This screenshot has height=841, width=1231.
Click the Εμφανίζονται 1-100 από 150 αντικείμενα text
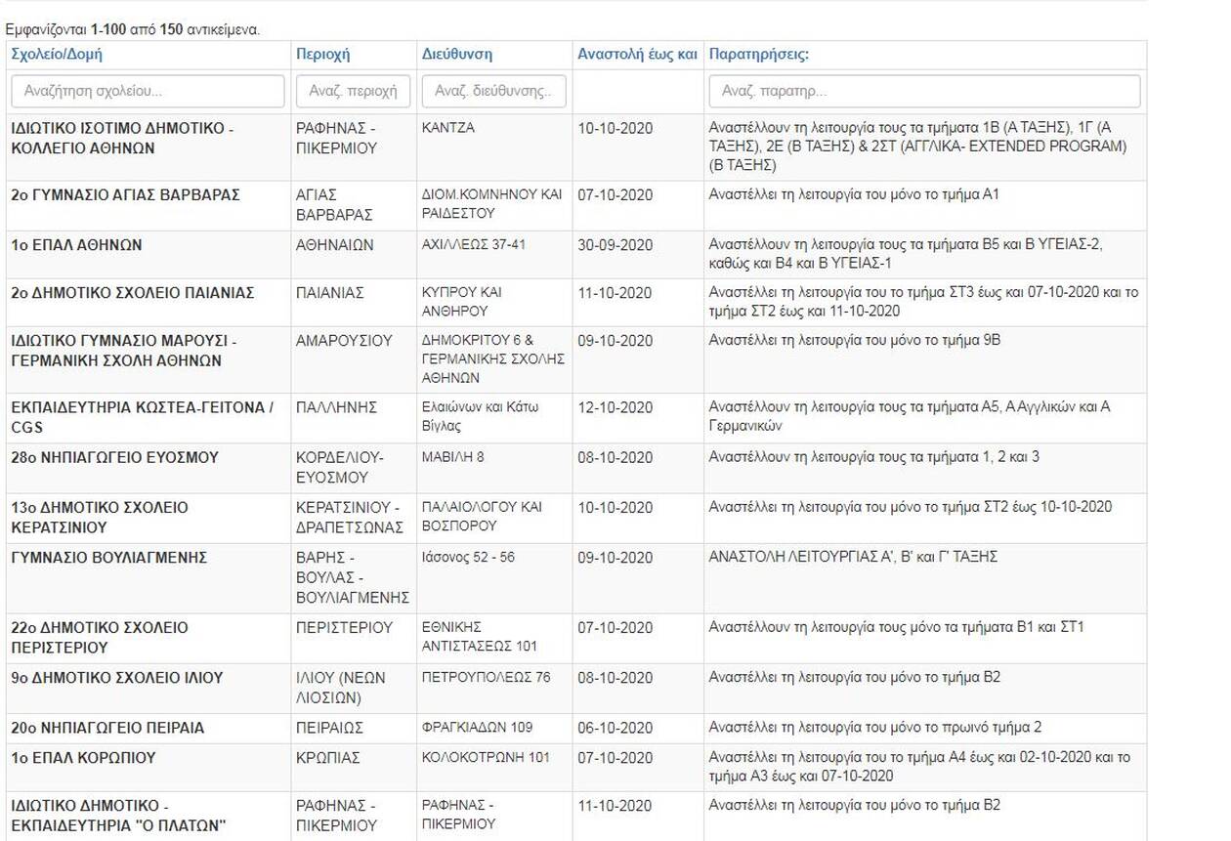pos(133,30)
